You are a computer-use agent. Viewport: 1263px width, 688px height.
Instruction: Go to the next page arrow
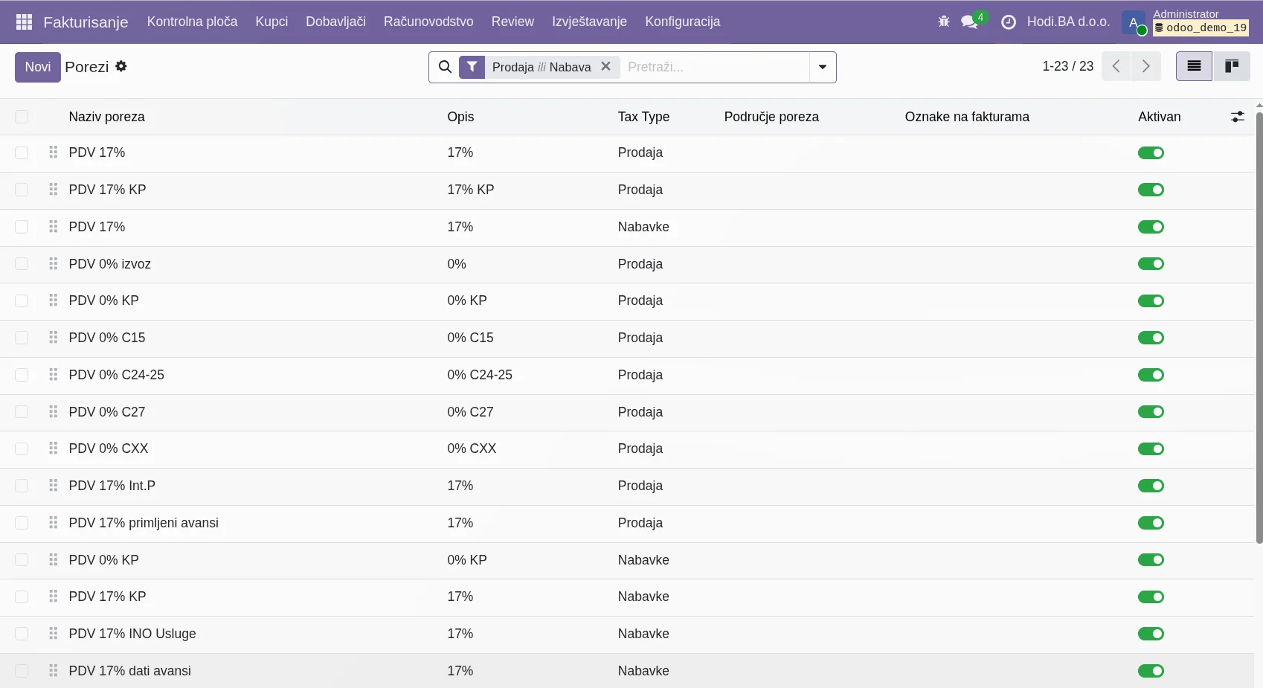(x=1146, y=66)
